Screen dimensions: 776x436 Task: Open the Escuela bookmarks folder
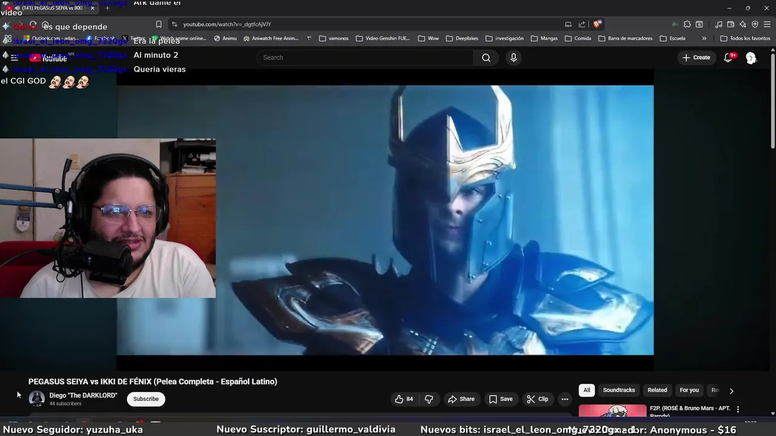click(x=672, y=38)
